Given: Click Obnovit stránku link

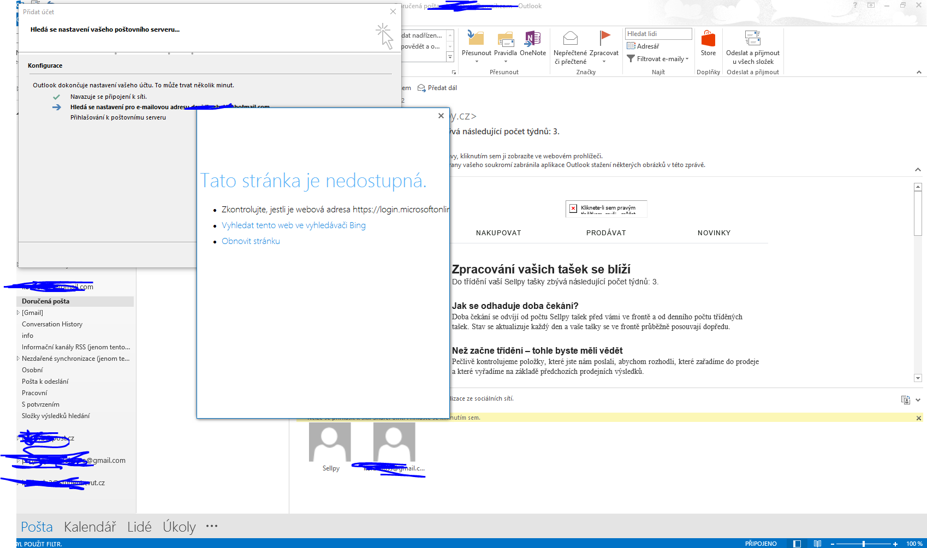Looking at the screenshot, I should point(251,241).
